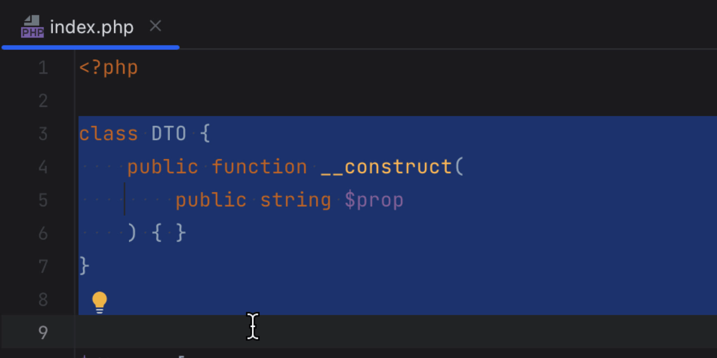Click line number 3 in the gutter
This screenshot has width=717, height=358.
click(x=43, y=134)
